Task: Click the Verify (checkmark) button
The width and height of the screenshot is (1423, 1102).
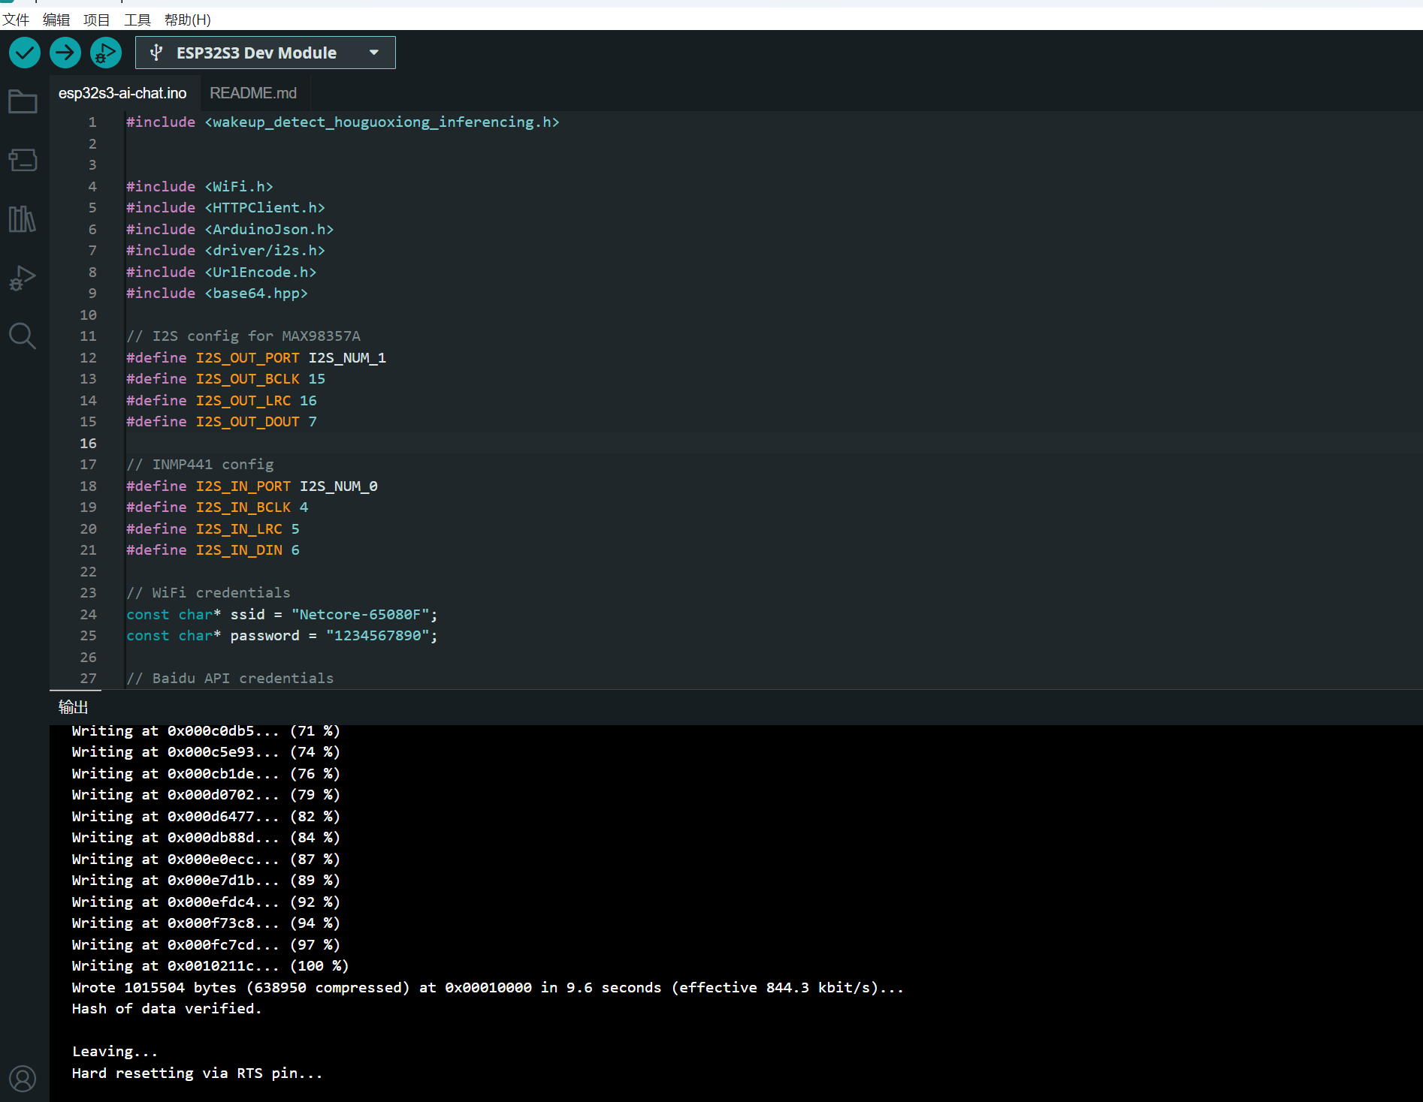Action: pyautogui.click(x=25, y=53)
